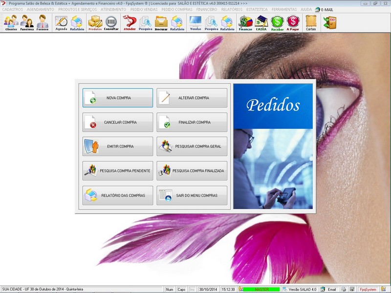Click the red A Pagar dollar icon

click(293, 22)
